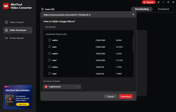Click the Paste URL label
Viewport: 176px width, 112px height.
click(x=50, y=9)
